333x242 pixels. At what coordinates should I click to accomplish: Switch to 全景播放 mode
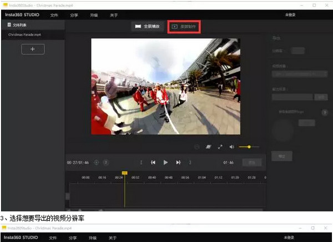148,26
